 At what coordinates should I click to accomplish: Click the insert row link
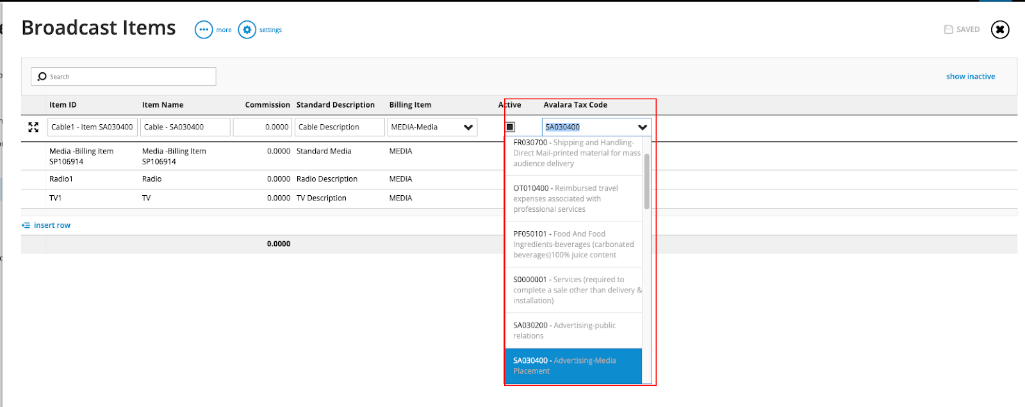pos(52,225)
